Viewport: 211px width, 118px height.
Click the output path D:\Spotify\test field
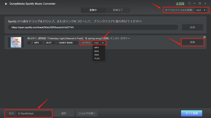(34, 114)
